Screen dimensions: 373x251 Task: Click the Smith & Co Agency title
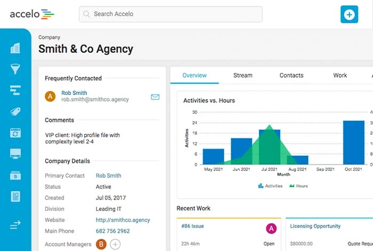coord(86,49)
